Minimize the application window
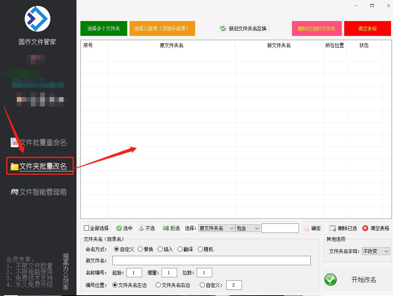 [356, 5]
